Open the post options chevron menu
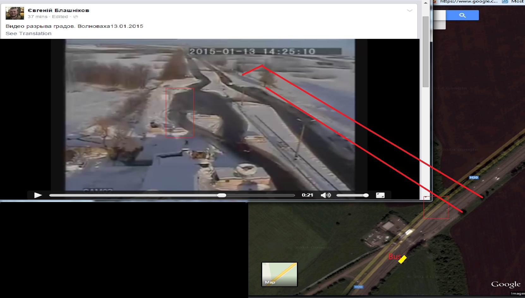 410,10
